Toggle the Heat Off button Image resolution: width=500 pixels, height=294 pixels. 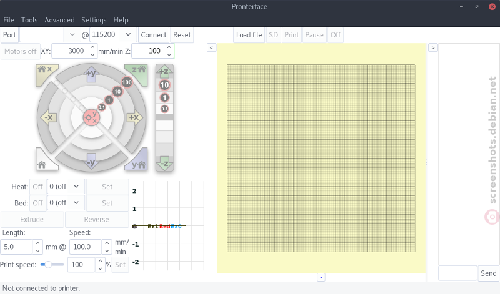pos(37,187)
